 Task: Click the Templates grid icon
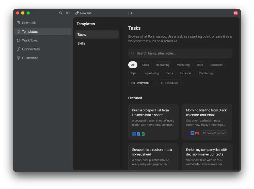(19, 32)
